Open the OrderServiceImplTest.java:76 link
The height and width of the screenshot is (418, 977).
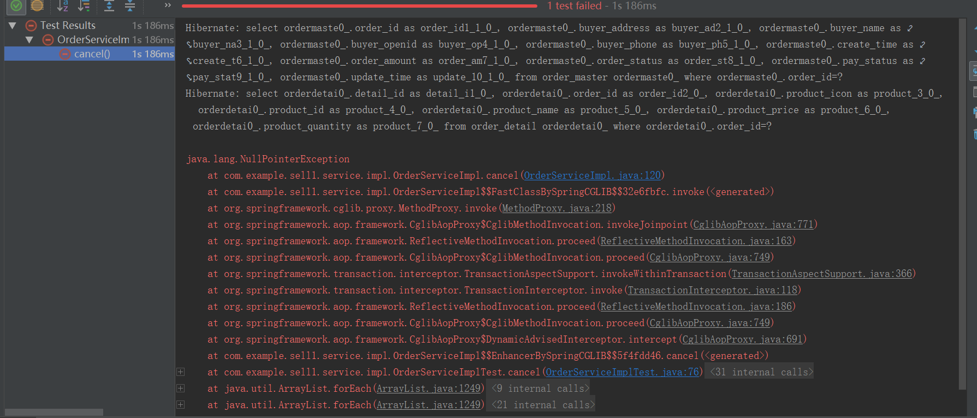point(622,372)
